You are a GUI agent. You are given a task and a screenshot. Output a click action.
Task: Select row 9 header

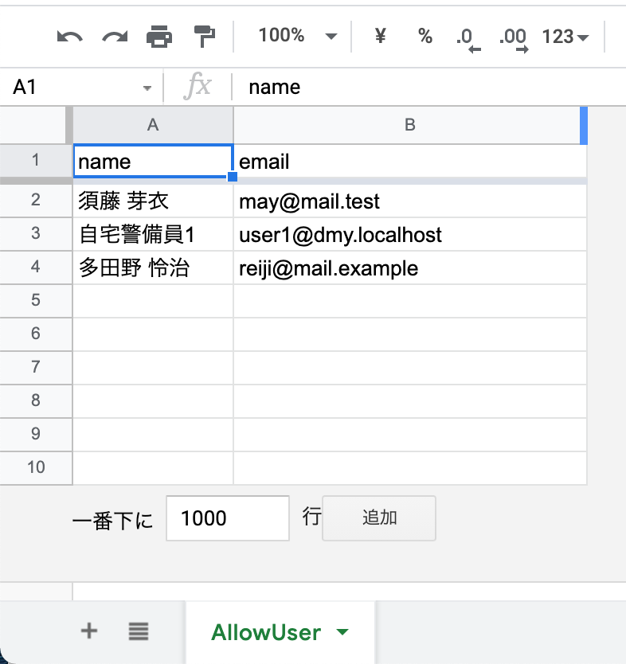[x=36, y=435]
